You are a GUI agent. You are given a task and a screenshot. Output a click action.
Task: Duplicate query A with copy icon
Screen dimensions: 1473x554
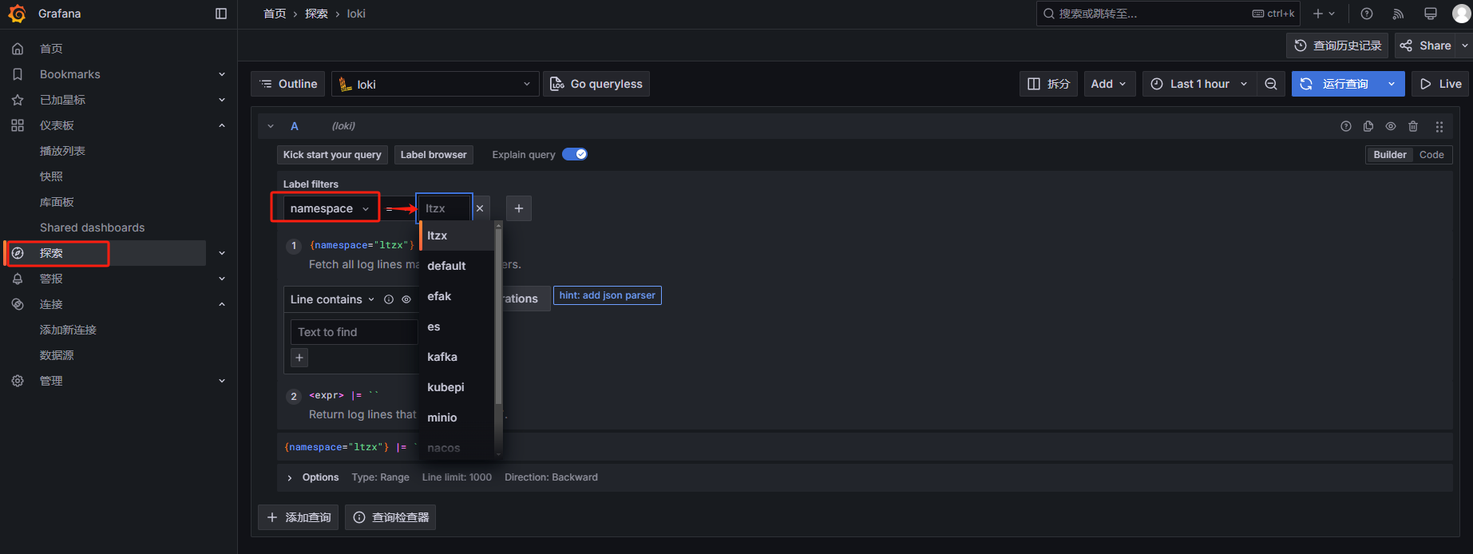click(1368, 126)
